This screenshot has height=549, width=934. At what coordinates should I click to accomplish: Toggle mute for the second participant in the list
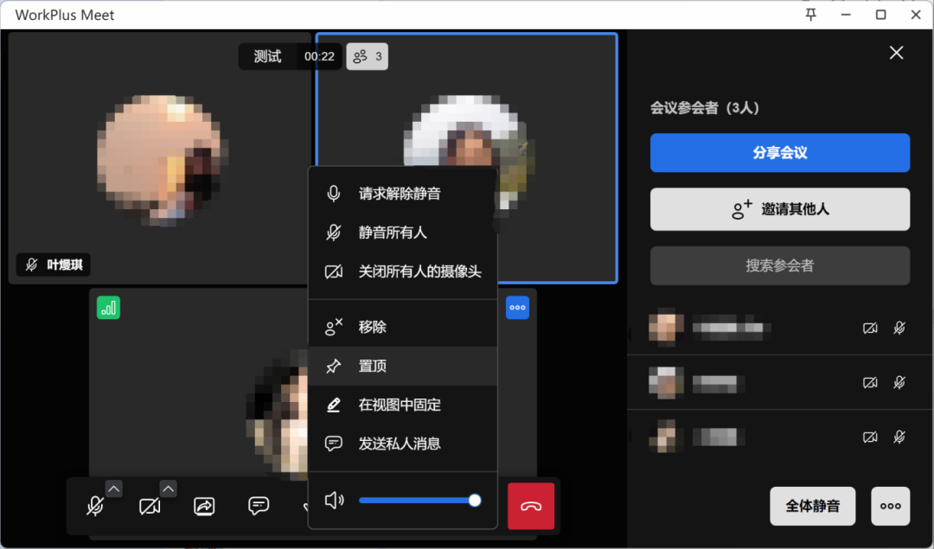(899, 382)
